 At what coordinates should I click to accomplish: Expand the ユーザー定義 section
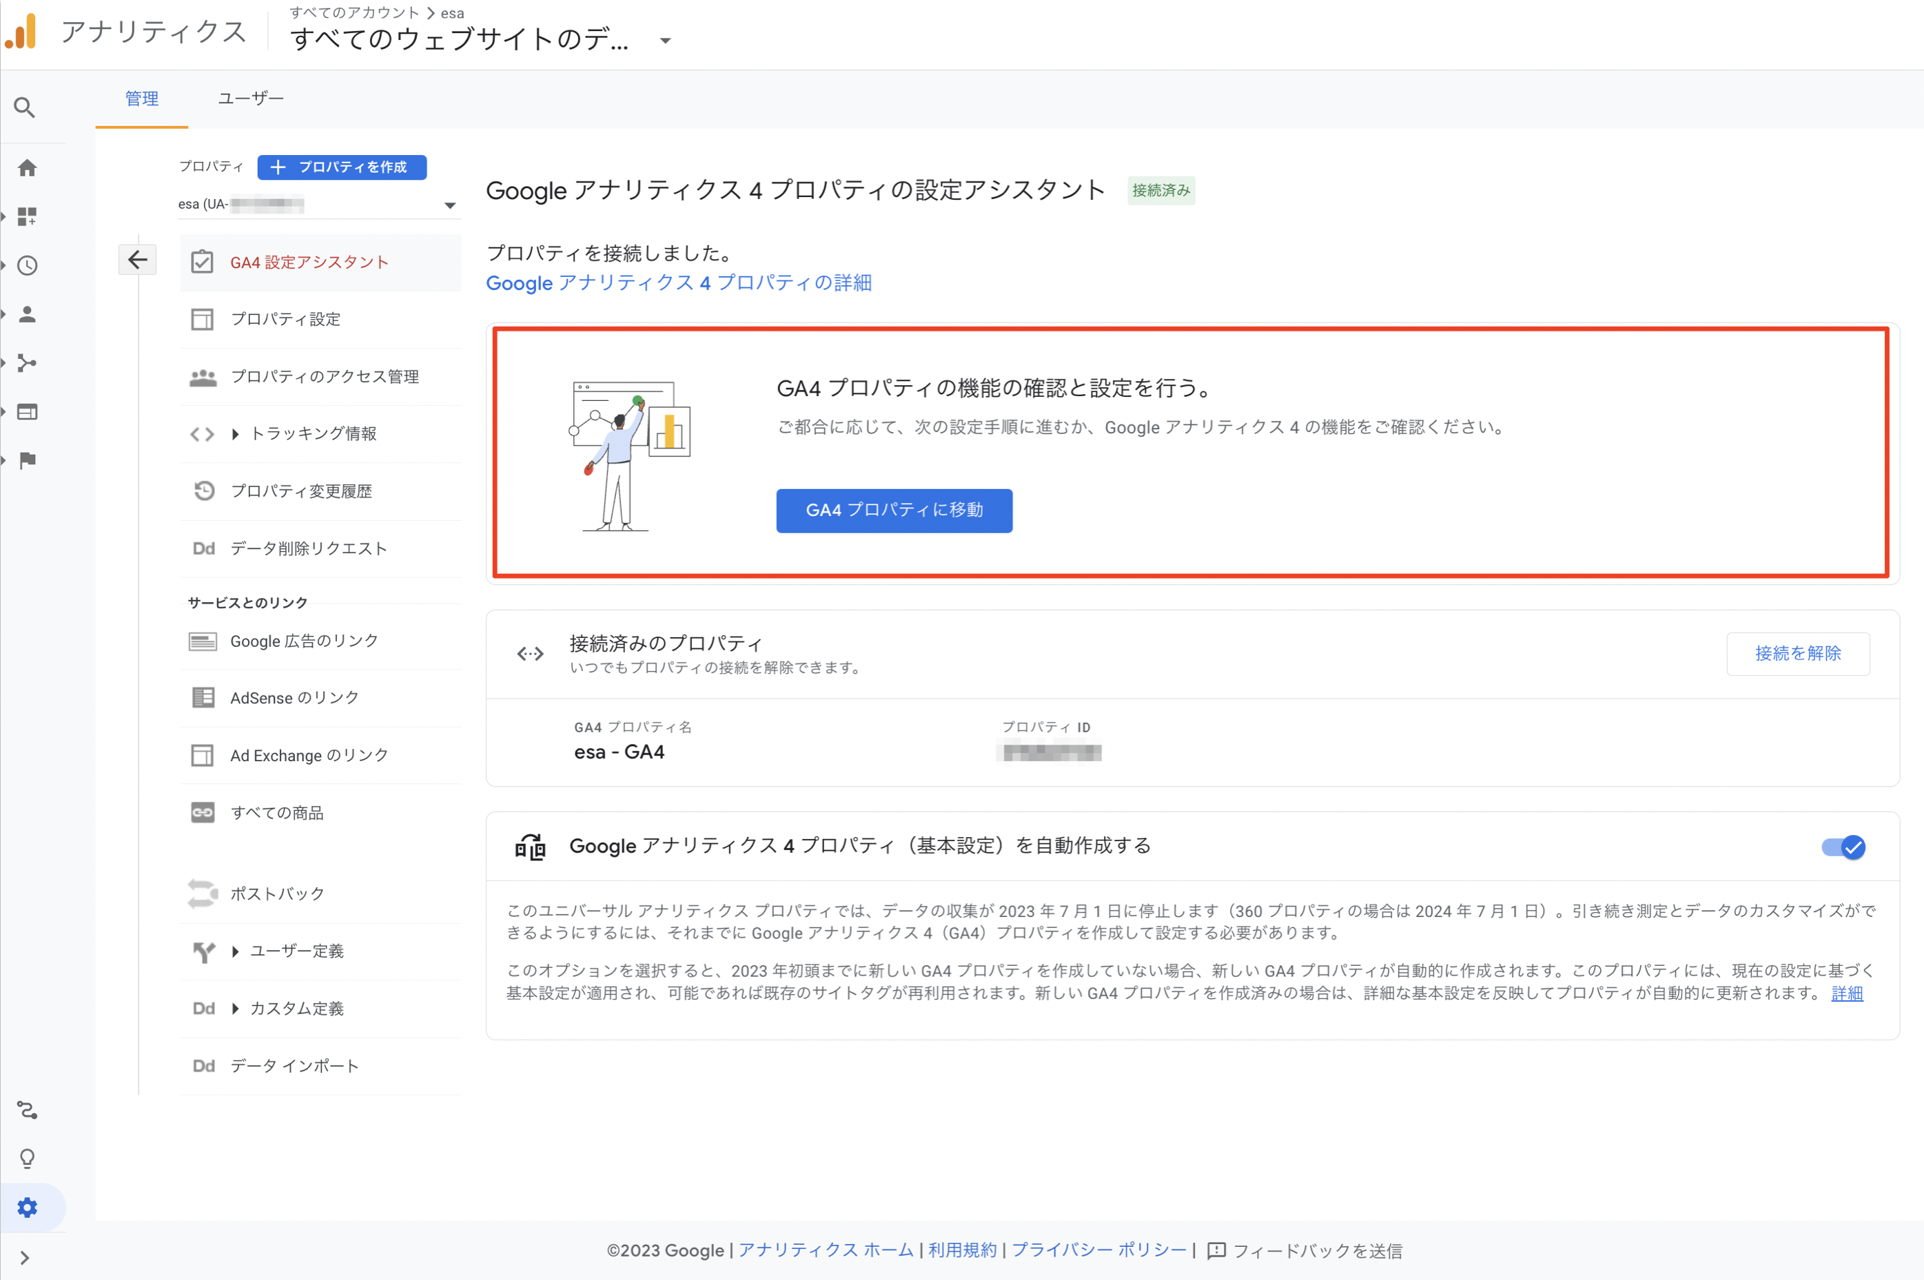[235, 951]
